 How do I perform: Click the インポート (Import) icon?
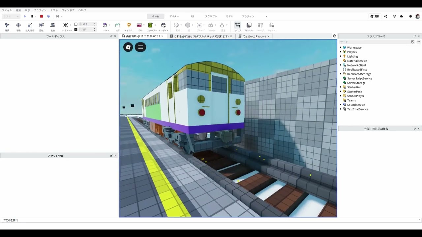163,27
